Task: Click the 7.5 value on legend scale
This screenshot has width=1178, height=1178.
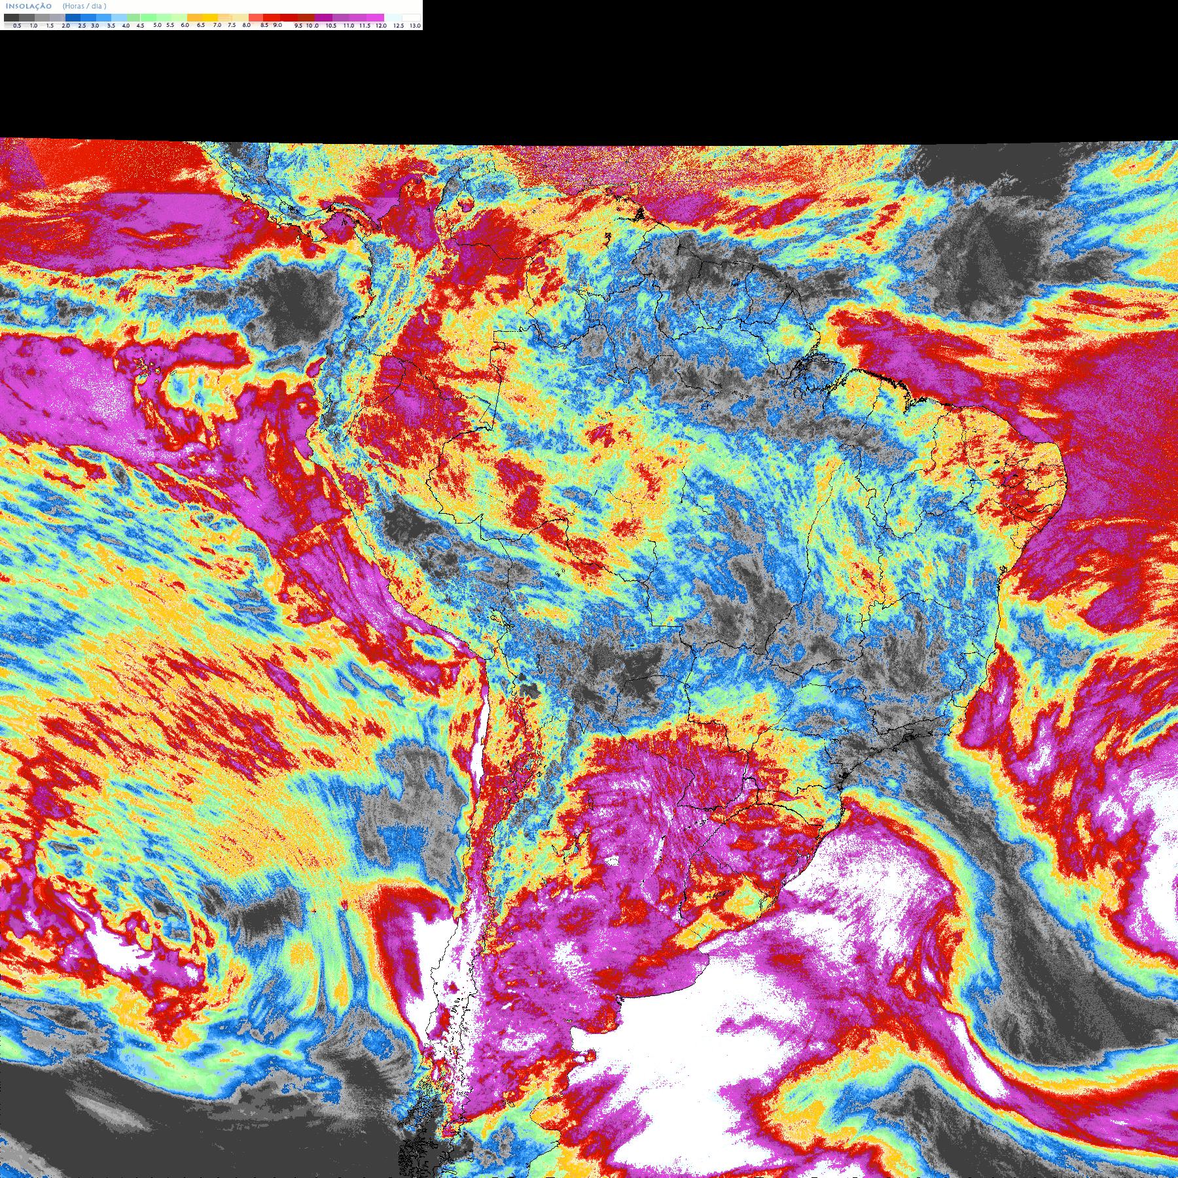Action: click(x=232, y=25)
